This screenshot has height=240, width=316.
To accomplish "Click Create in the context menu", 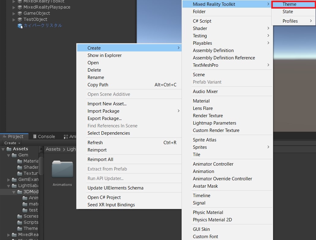I will [x=130, y=48].
